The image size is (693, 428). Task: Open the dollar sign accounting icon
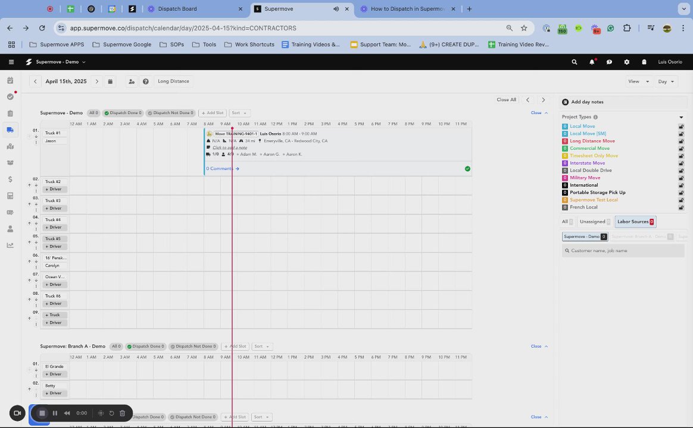point(10,179)
